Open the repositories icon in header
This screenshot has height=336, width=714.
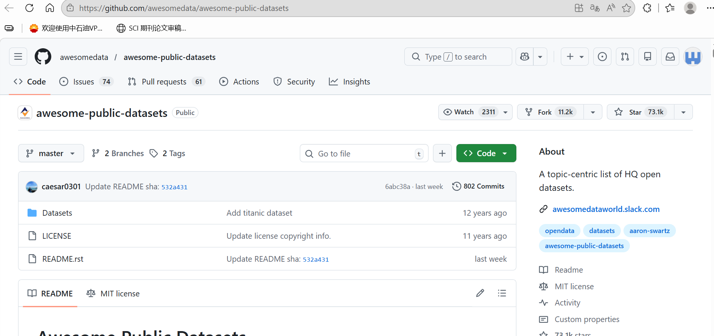point(648,57)
